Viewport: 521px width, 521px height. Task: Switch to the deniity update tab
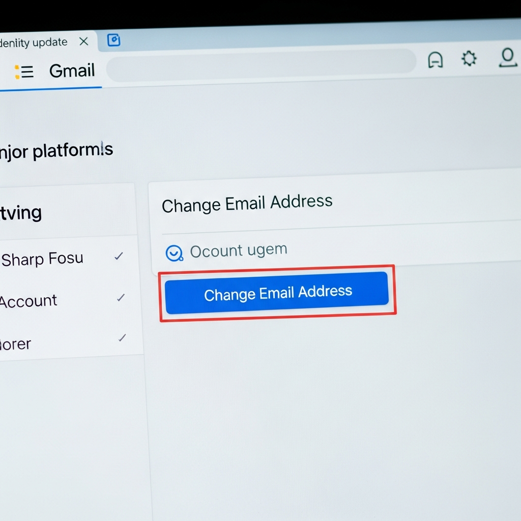pos(33,42)
